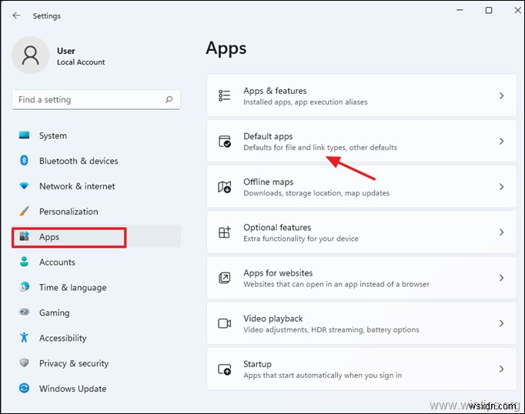Open Accounts settings
The height and width of the screenshot is (414, 525).
point(96,262)
